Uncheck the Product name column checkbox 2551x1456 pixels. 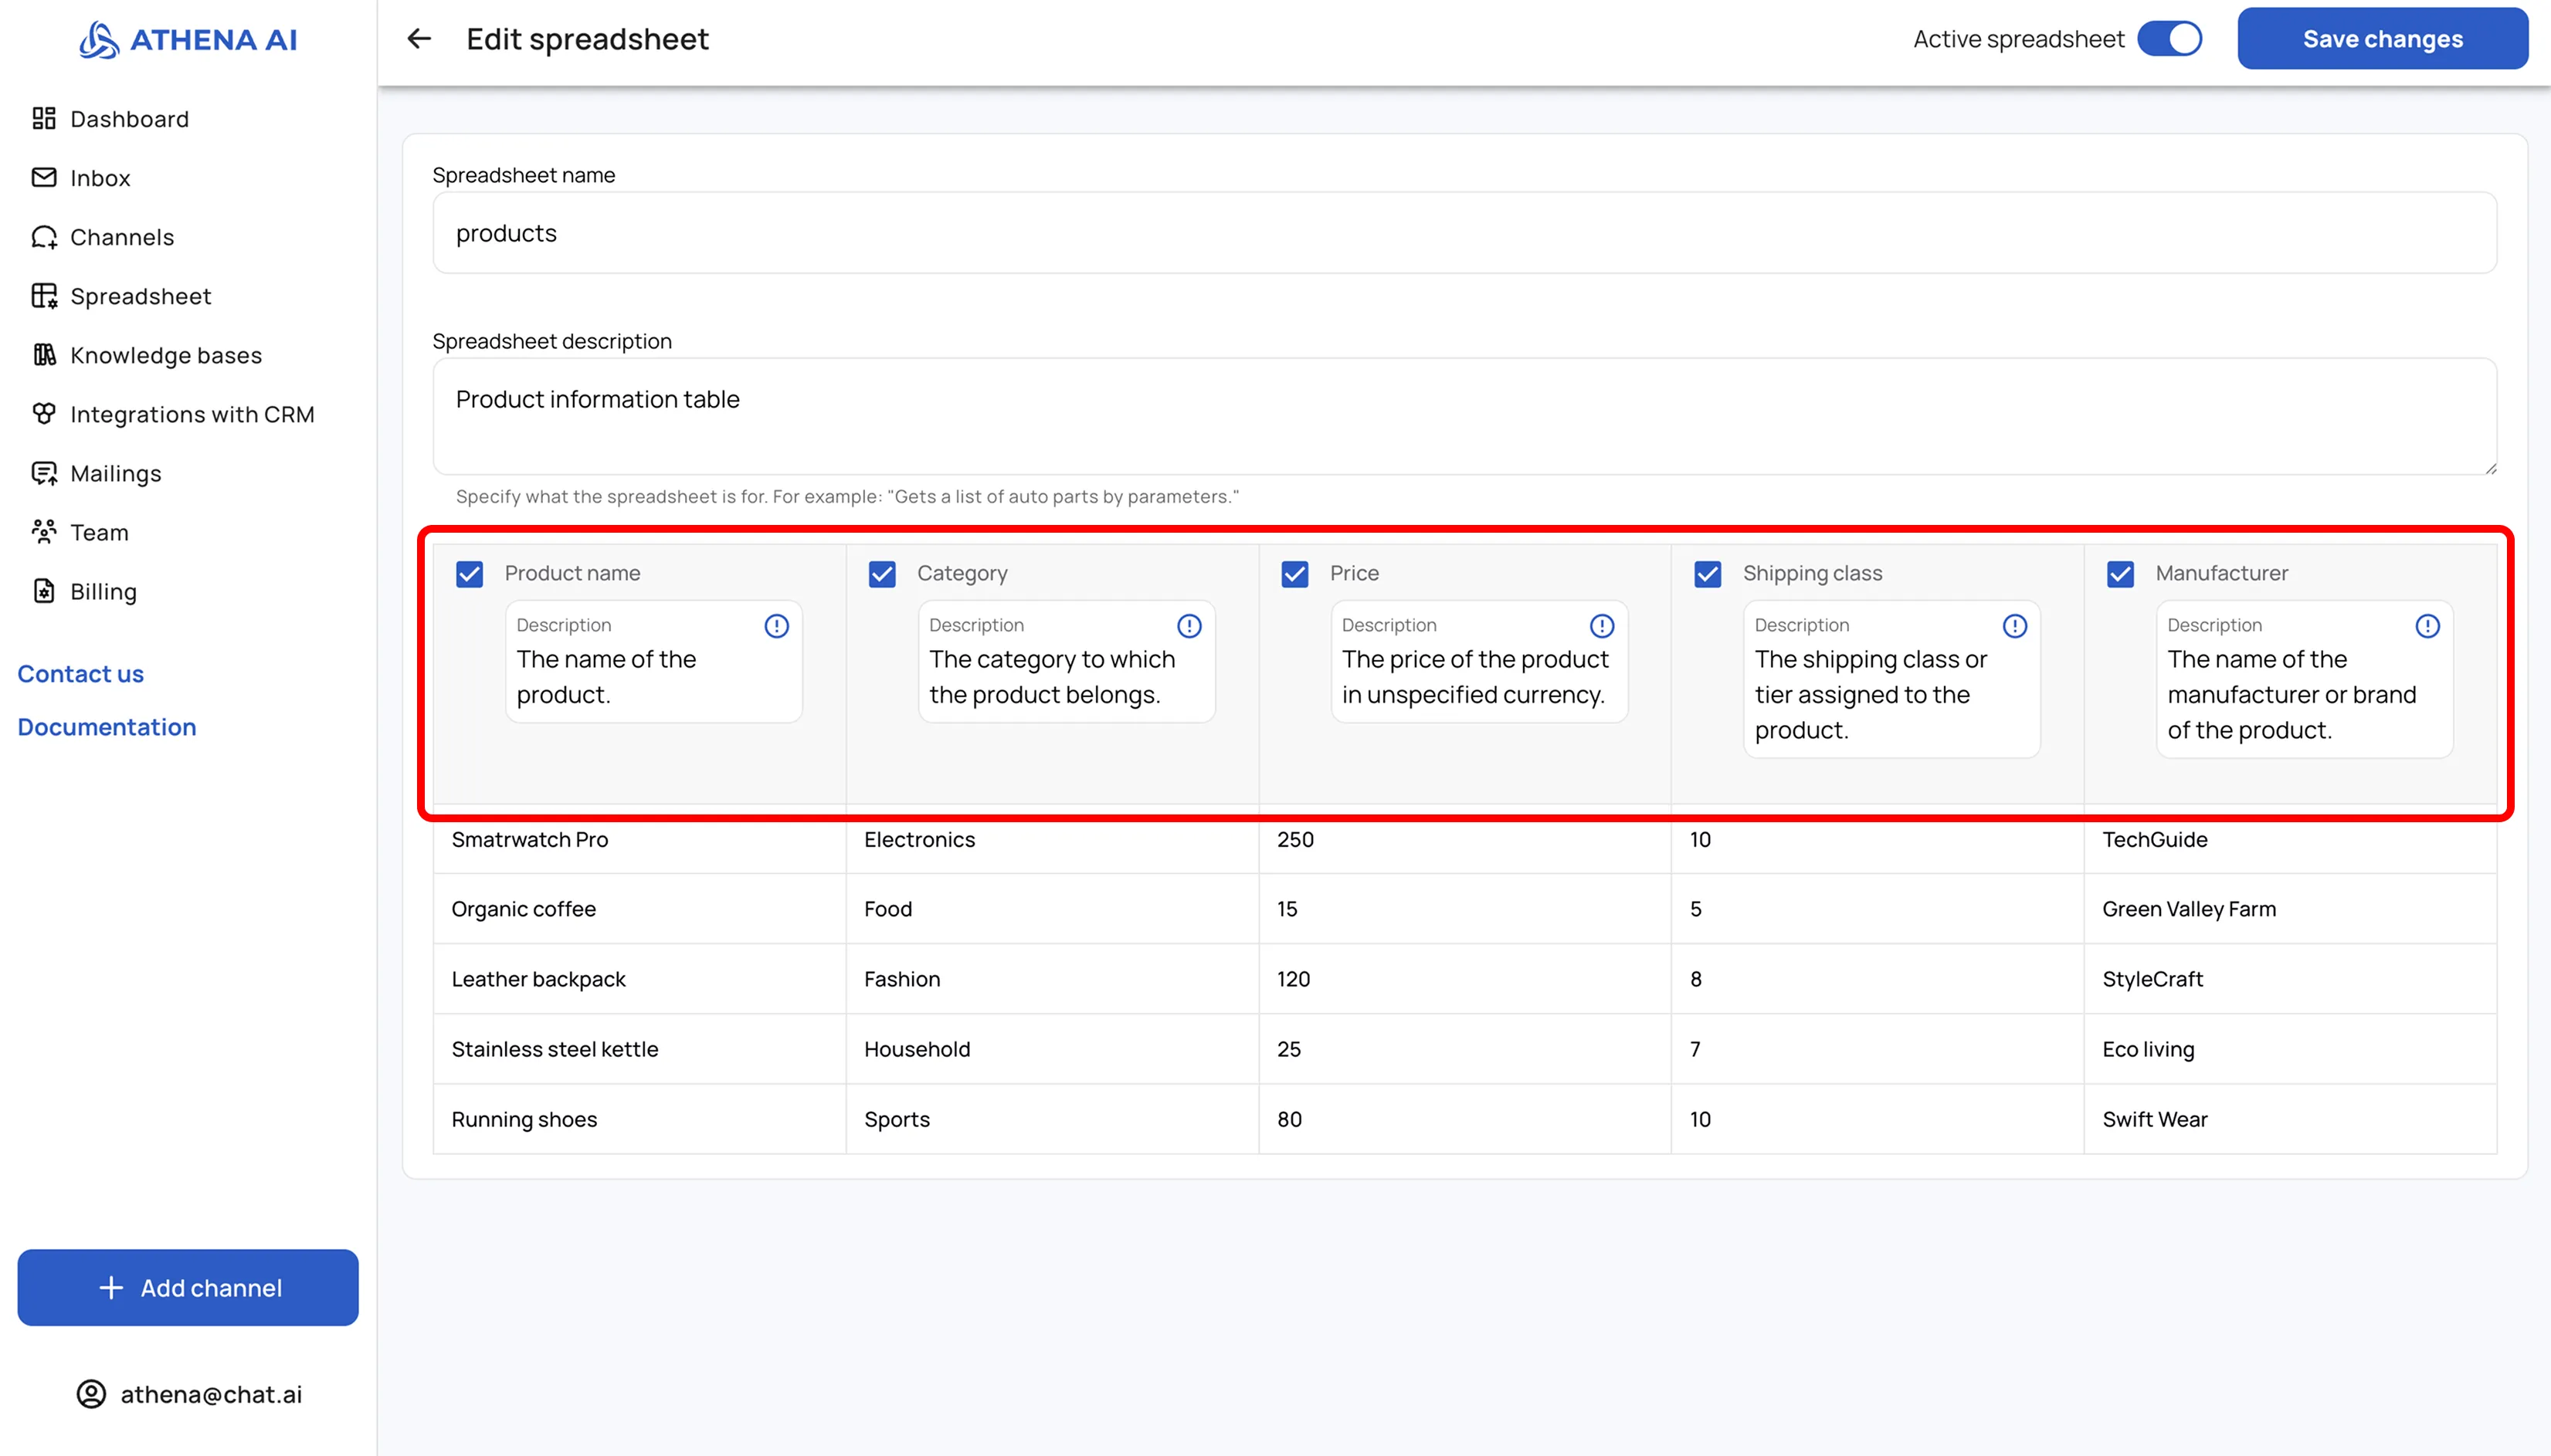pyautogui.click(x=469, y=574)
